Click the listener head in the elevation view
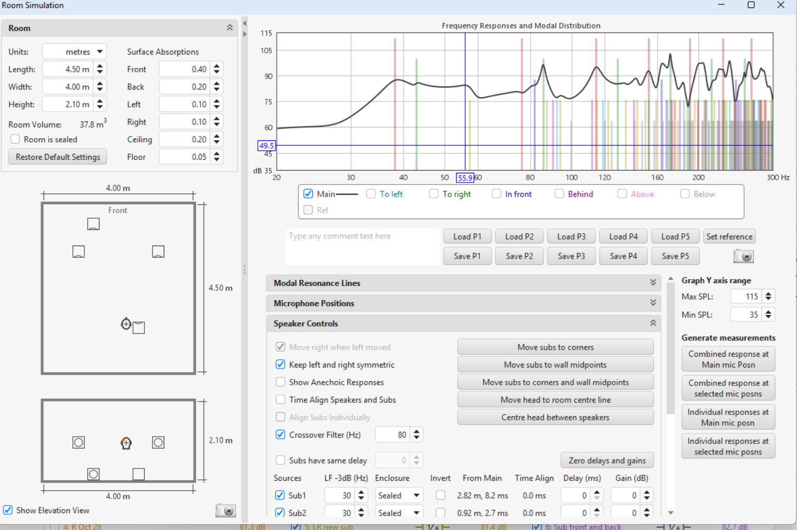The height and width of the screenshot is (530, 797). point(126,443)
